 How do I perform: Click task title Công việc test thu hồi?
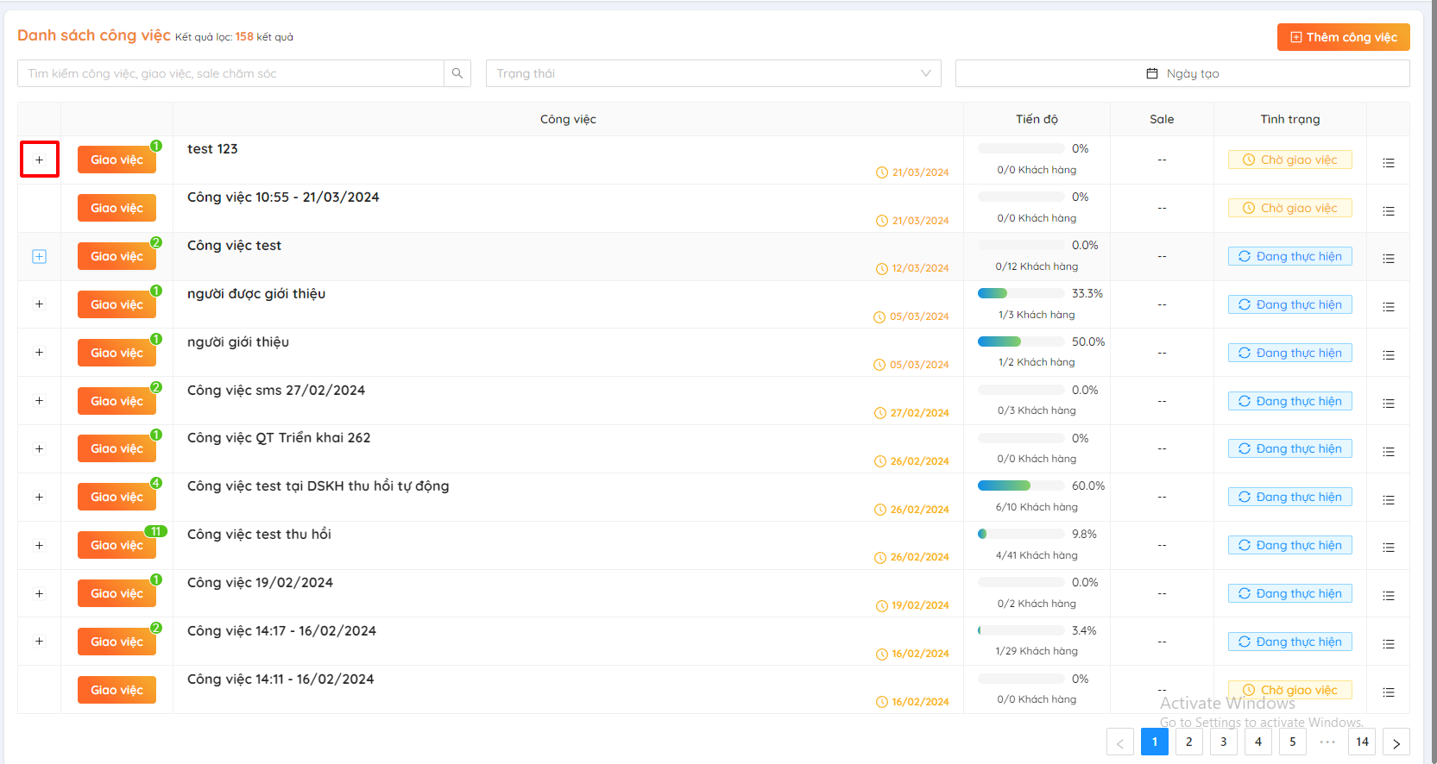coord(259,535)
